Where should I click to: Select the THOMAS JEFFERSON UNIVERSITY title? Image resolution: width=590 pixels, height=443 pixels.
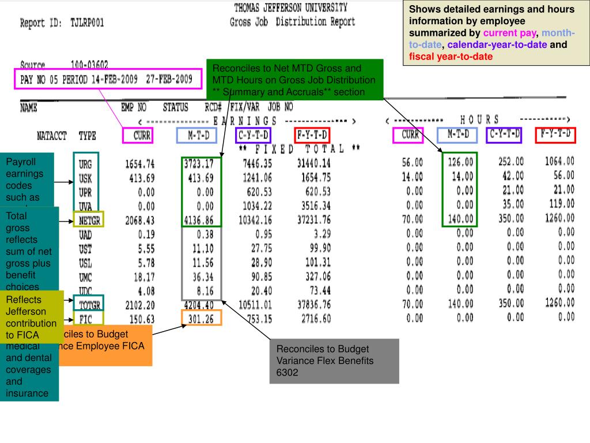pyautogui.click(x=290, y=7)
